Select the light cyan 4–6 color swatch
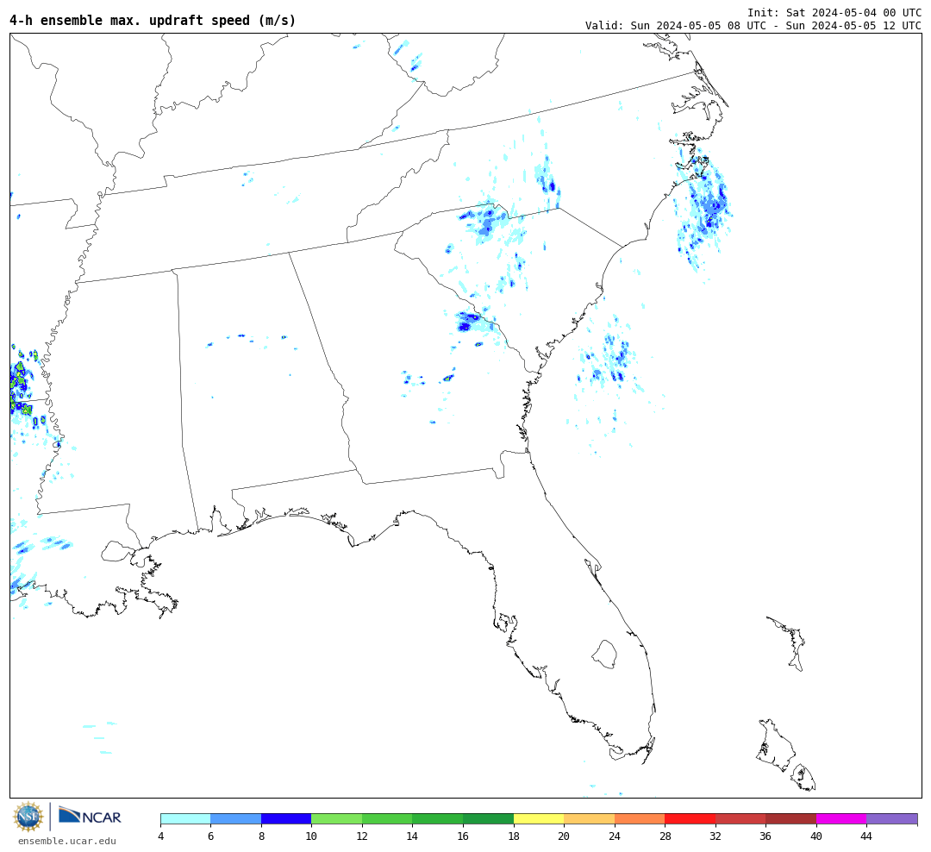The image size is (931, 852). coord(186,819)
